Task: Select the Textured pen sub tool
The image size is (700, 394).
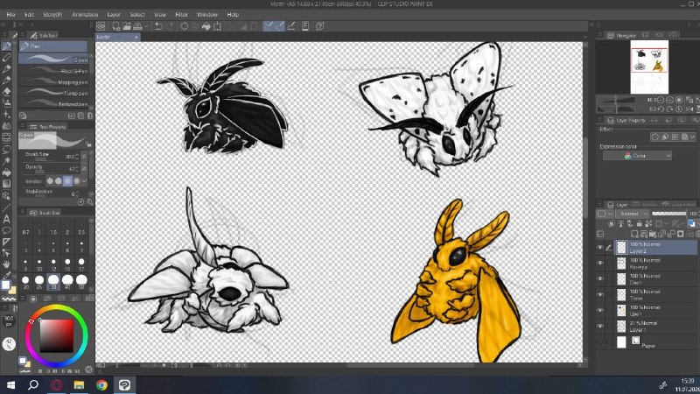Action: click(x=54, y=103)
